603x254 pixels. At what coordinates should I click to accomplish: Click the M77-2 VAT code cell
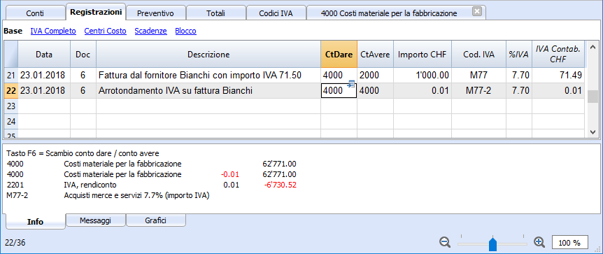(478, 91)
